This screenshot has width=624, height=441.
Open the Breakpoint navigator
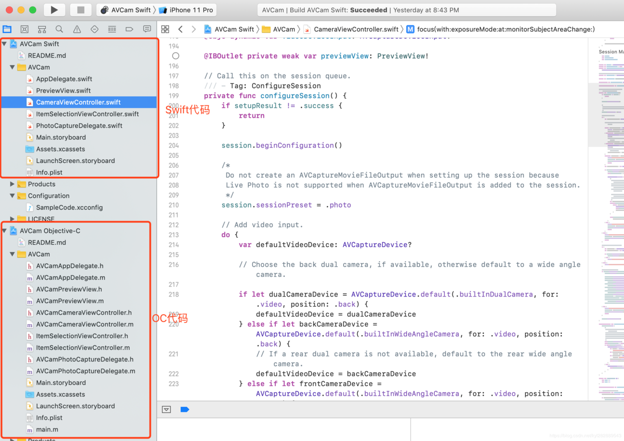pos(129,29)
